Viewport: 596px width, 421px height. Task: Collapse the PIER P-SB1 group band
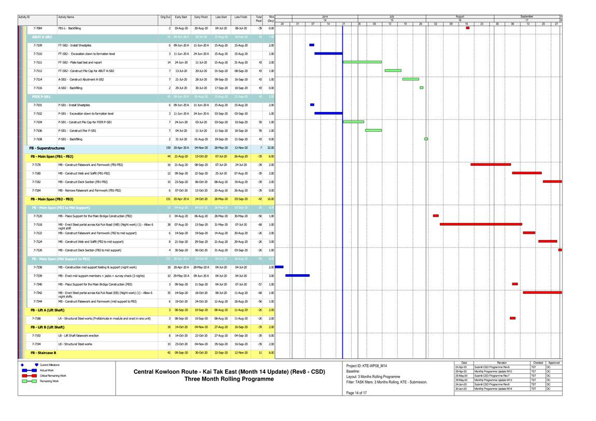[41, 97]
